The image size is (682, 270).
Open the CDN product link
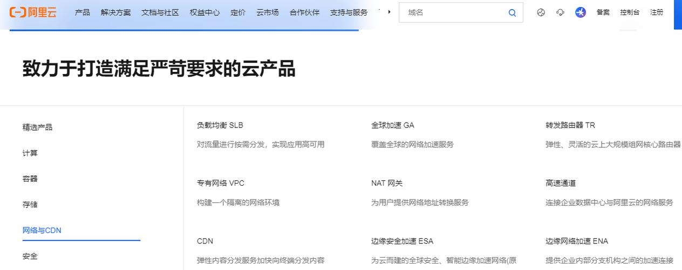coord(205,241)
